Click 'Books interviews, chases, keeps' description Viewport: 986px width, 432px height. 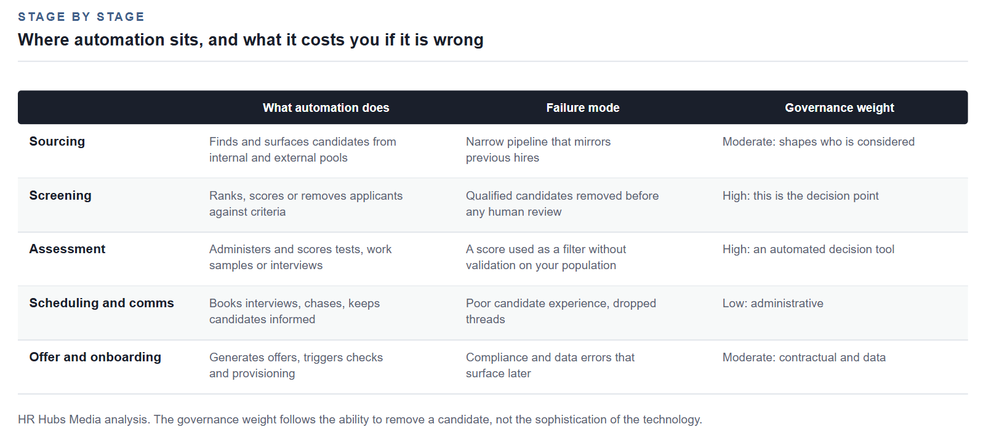[x=295, y=304]
